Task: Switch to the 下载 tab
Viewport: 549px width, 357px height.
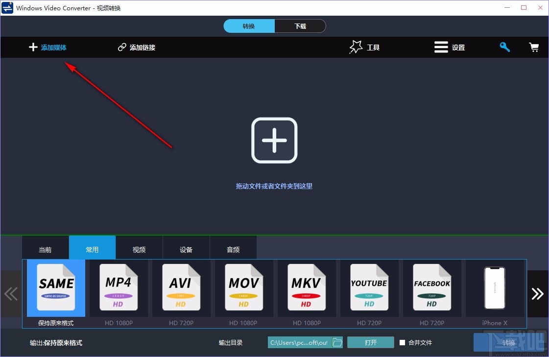Action: click(300, 25)
